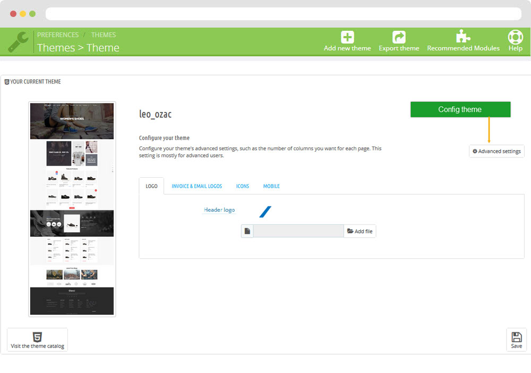The image size is (531, 373).
Task: Click the green maximize window dot
Action: pos(32,14)
